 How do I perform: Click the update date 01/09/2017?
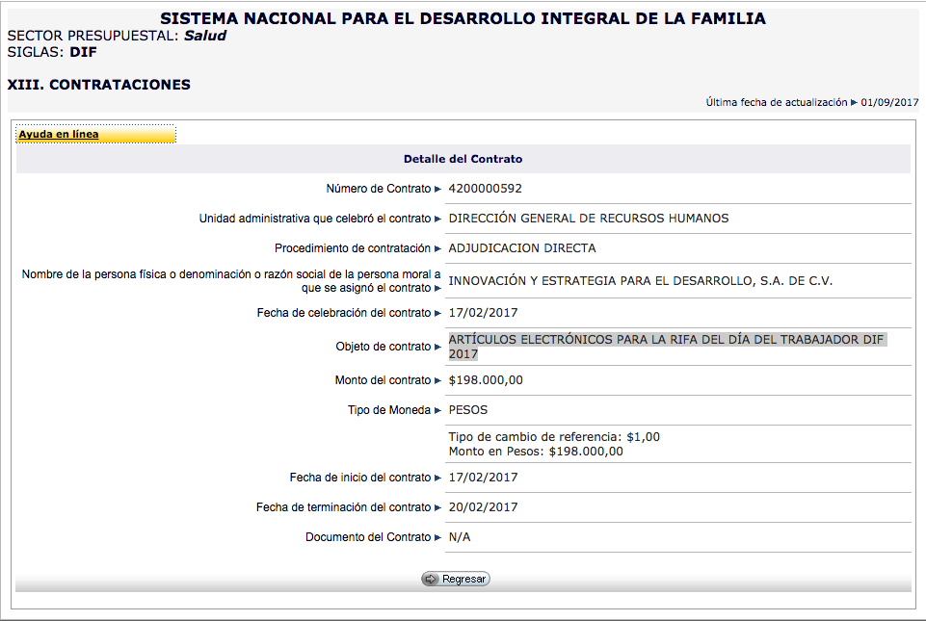(890, 102)
